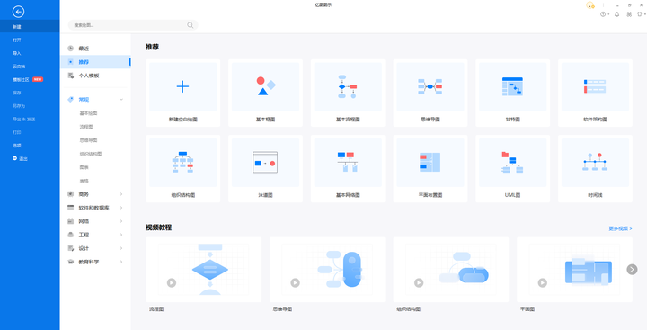This screenshot has height=330, width=647.
Task: Select 流程图 under 常规
Action: (x=86, y=127)
